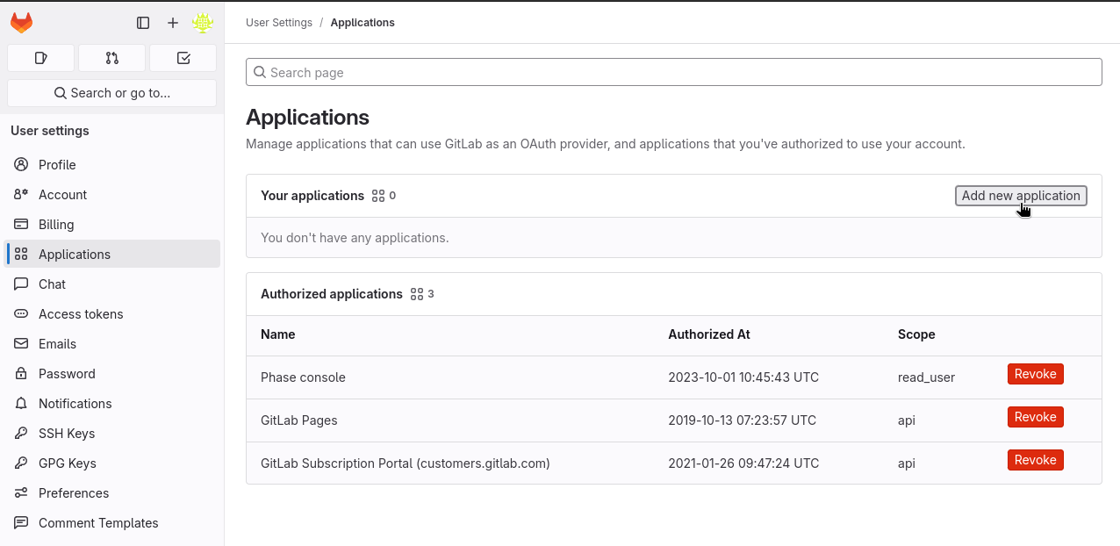Click the Emails envelope icon
Image resolution: width=1120 pixels, height=546 pixels.
[21, 344]
